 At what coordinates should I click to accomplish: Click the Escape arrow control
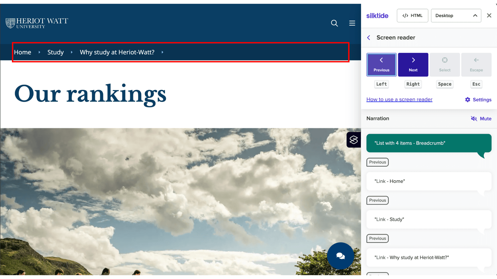[476, 64]
